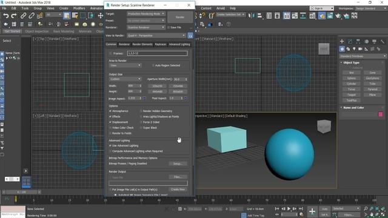Open the Preset dropdown

[x=146, y=21]
